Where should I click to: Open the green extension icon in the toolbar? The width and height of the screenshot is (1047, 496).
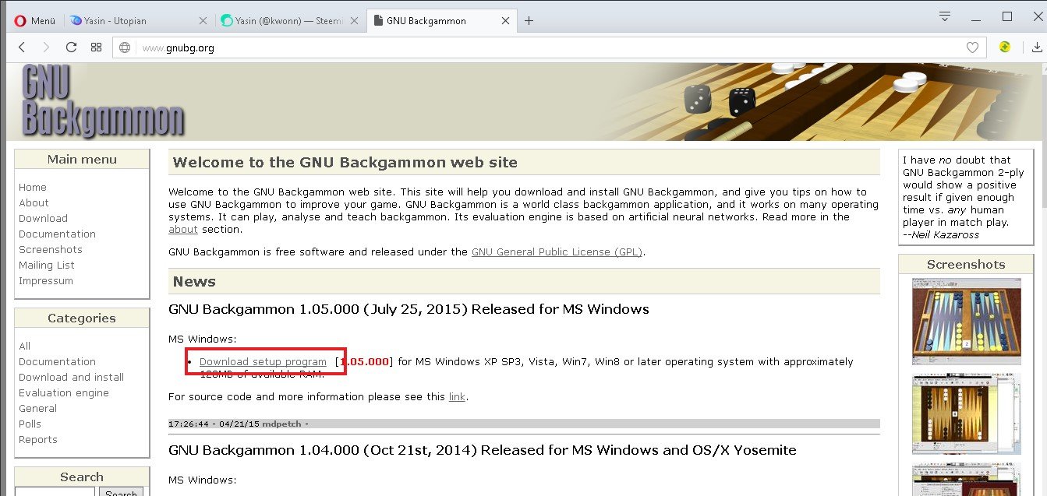1005,47
